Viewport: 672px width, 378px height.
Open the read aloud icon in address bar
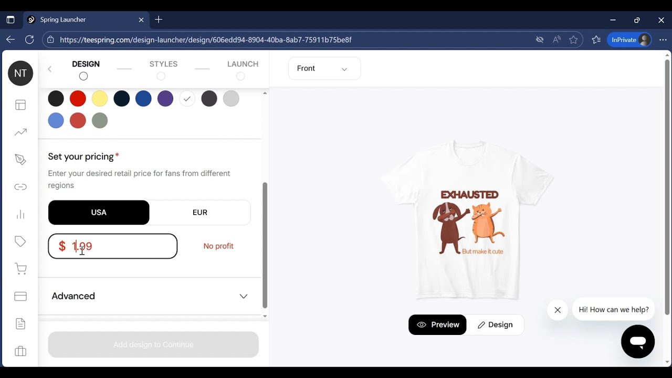coord(556,40)
